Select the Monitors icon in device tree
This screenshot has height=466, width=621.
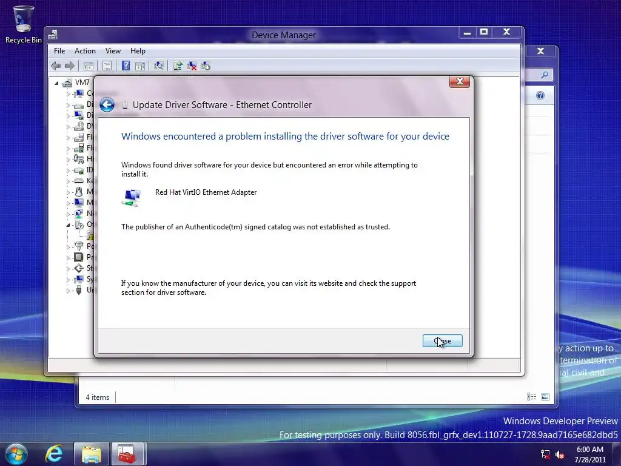pos(79,203)
